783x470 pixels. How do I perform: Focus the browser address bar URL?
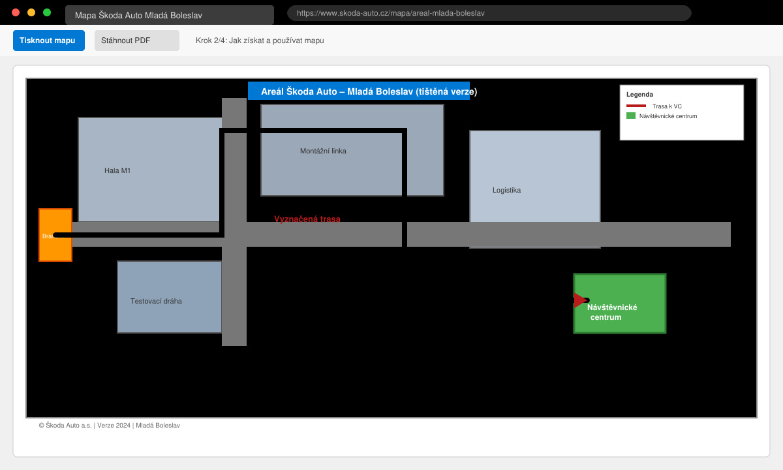(x=489, y=13)
